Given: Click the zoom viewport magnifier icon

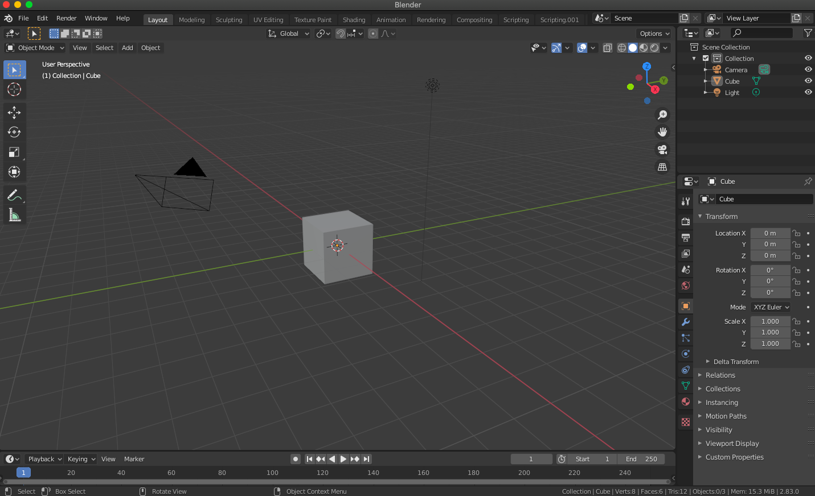Looking at the screenshot, I should tap(662, 115).
